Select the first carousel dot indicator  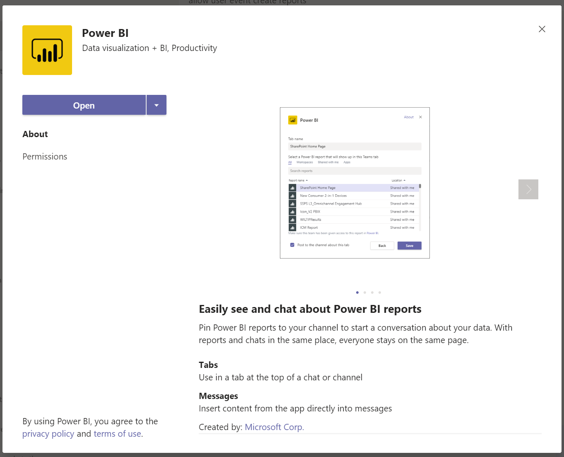[357, 293]
